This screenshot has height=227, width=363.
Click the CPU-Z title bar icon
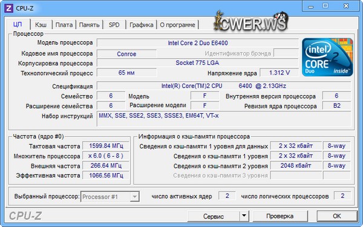(9, 8)
